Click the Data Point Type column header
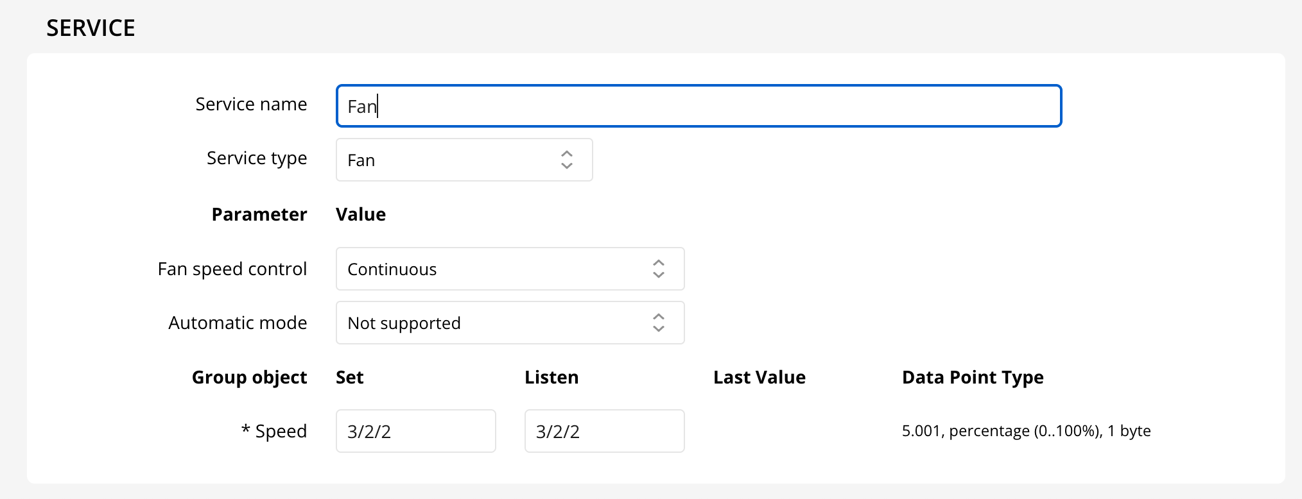Viewport: 1302px width, 499px height. coord(972,377)
